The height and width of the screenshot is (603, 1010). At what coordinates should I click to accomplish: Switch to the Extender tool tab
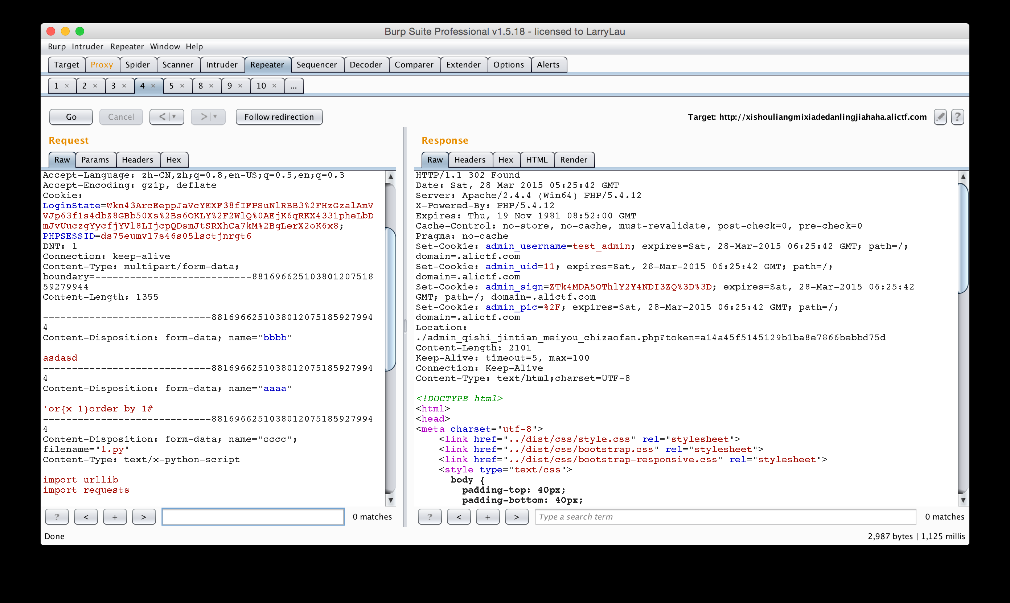tap(464, 65)
